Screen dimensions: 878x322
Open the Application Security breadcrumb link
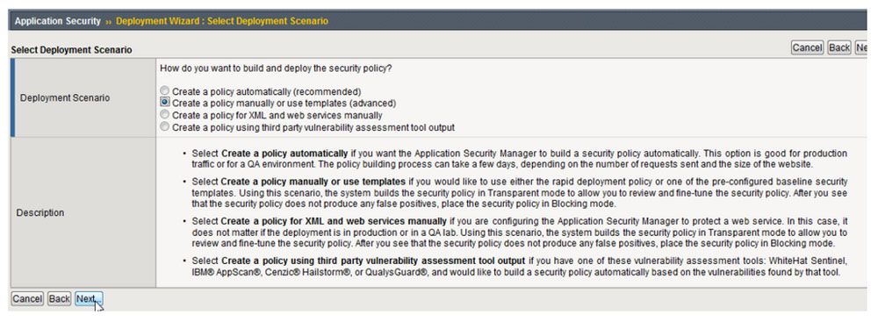pos(58,21)
